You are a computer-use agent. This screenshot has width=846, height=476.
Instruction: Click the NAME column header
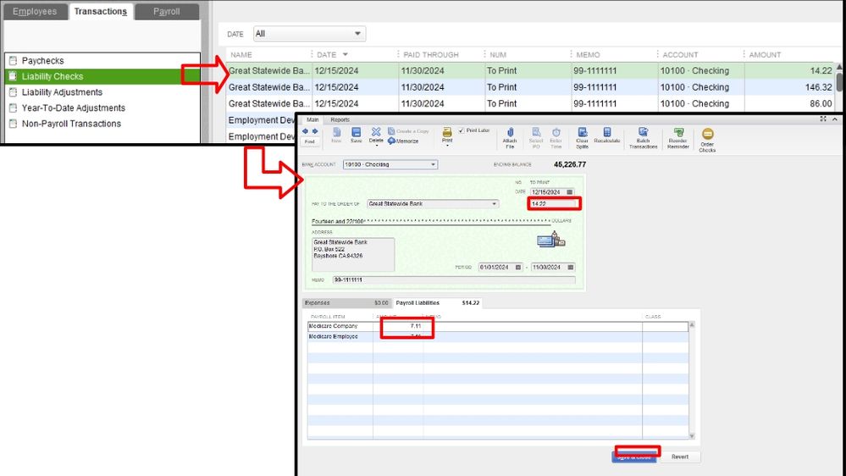241,54
